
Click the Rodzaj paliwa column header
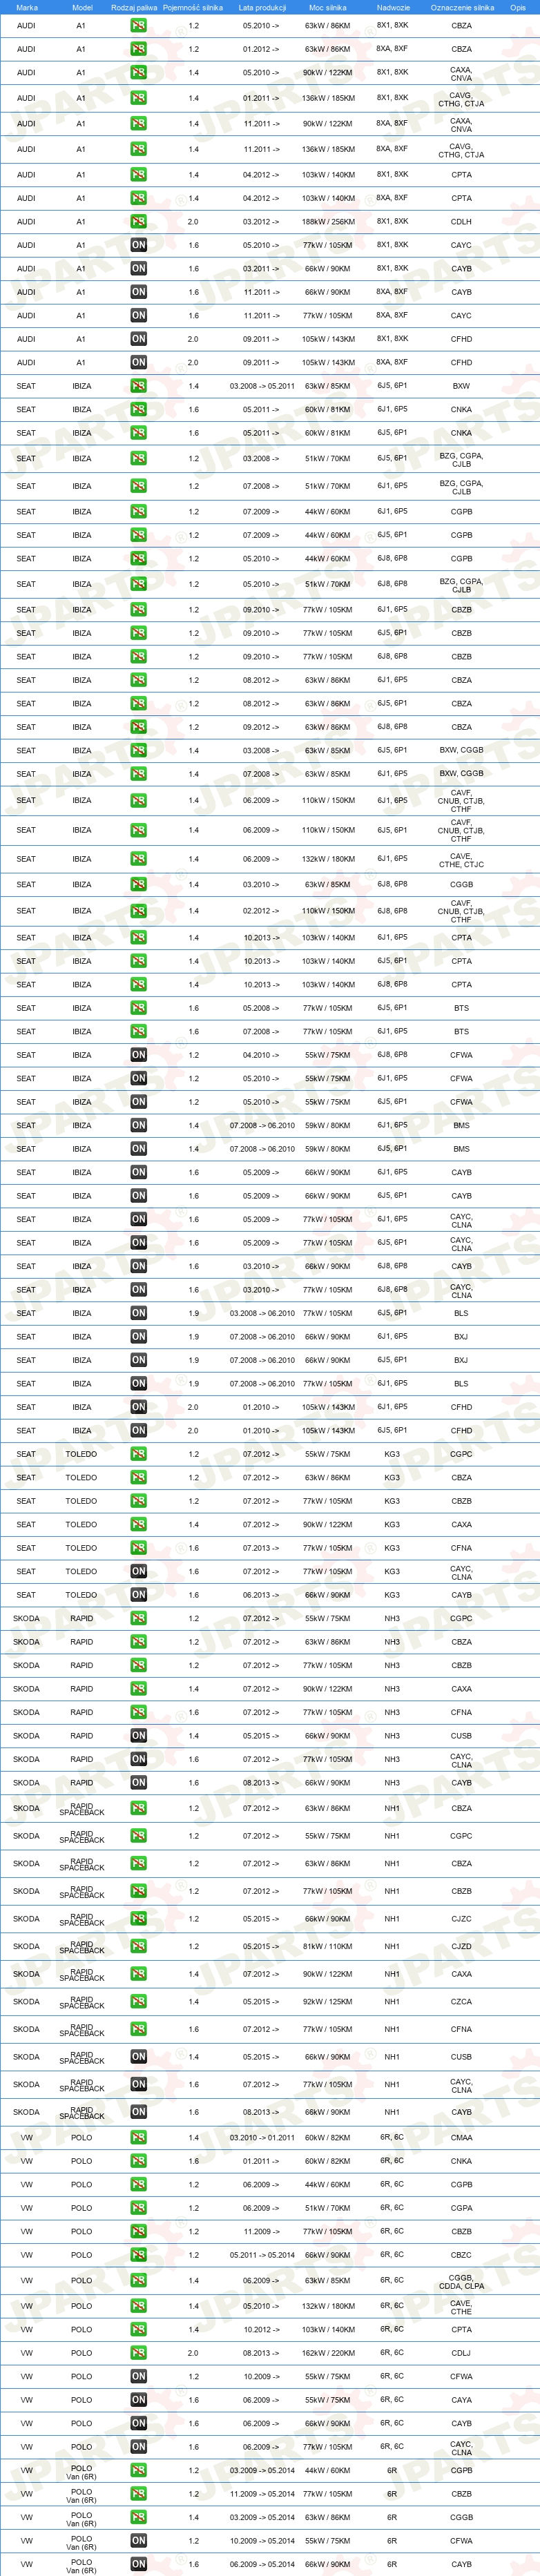pos(134,7)
